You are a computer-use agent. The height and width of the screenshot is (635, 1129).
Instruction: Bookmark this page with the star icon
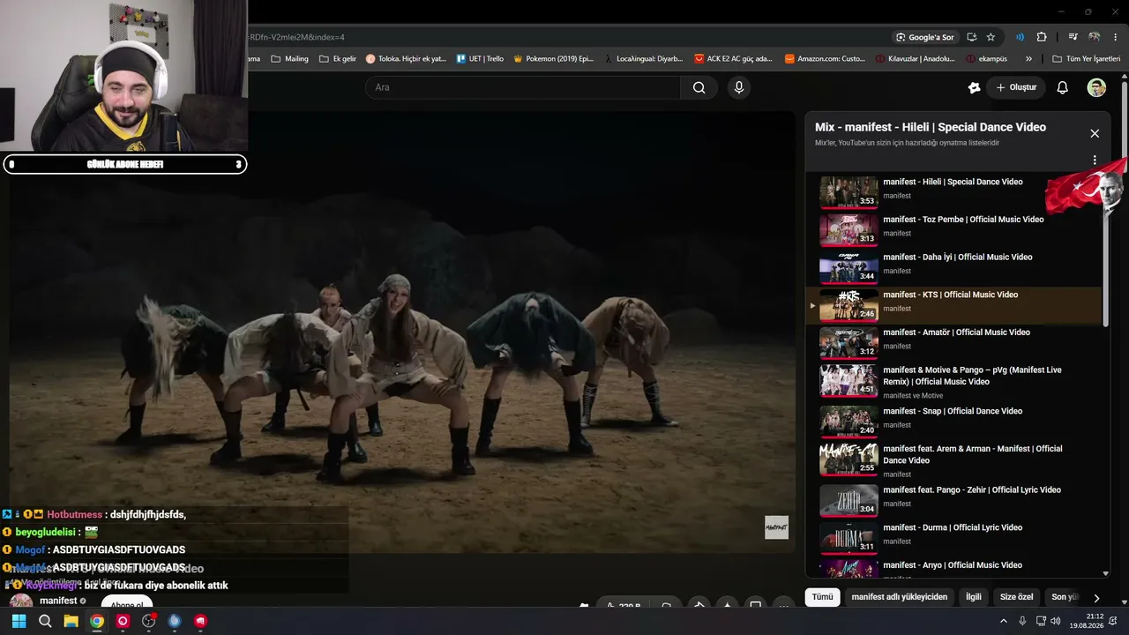991,37
